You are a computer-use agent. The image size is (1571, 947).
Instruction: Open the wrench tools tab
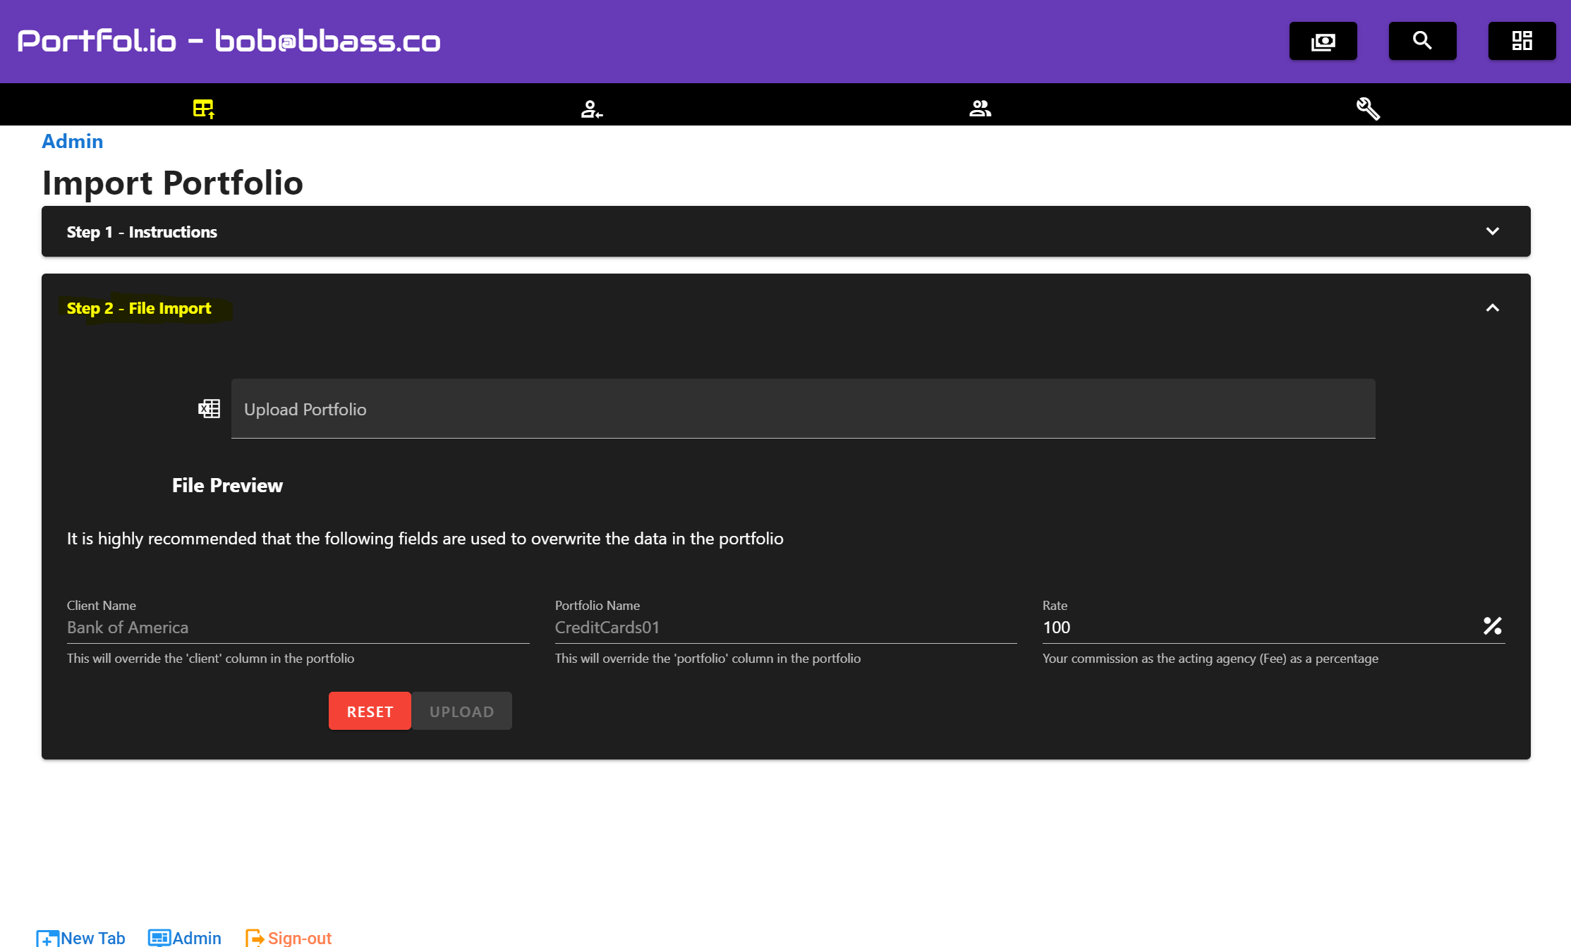tap(1368, 109)
